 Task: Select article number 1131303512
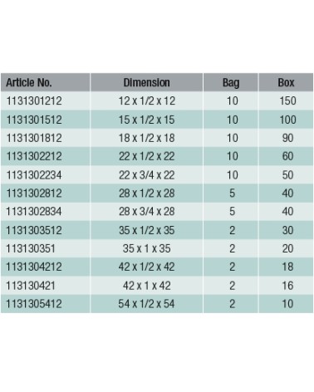(34, 230)
